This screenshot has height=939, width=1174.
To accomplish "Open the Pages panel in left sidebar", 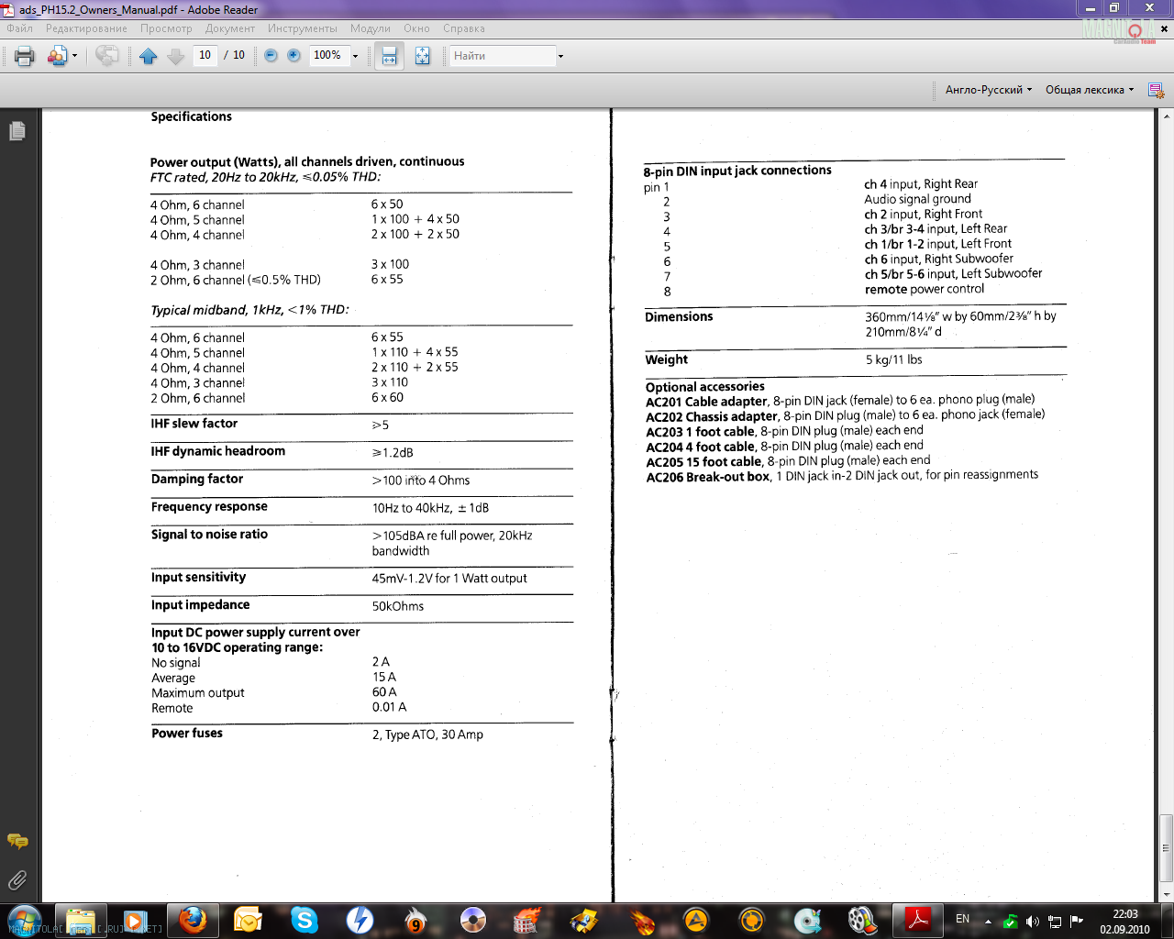I will pos(17,131).
